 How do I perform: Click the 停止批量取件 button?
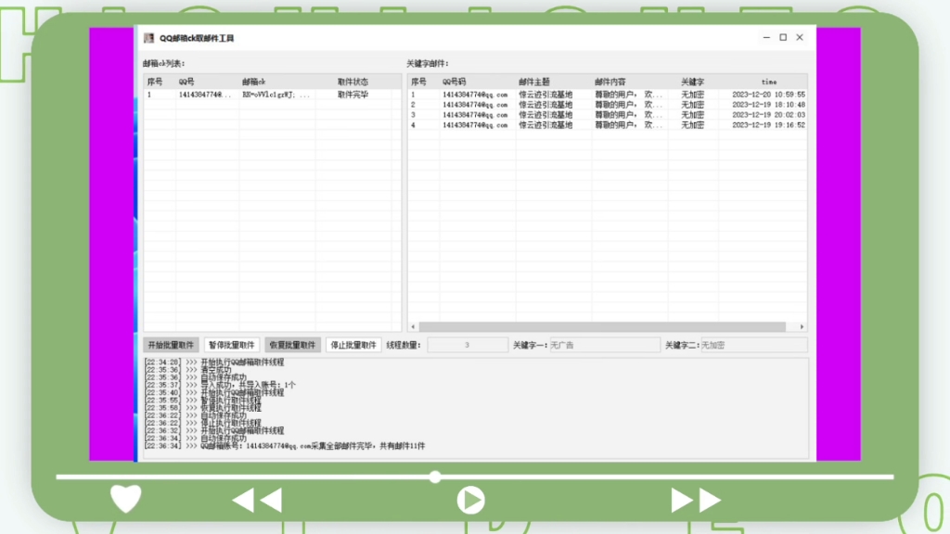pyautogui.click(x=353, y=345)
